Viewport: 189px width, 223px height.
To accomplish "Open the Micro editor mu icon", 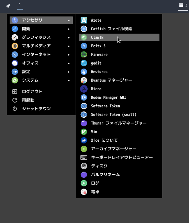I will coord(84,89).
